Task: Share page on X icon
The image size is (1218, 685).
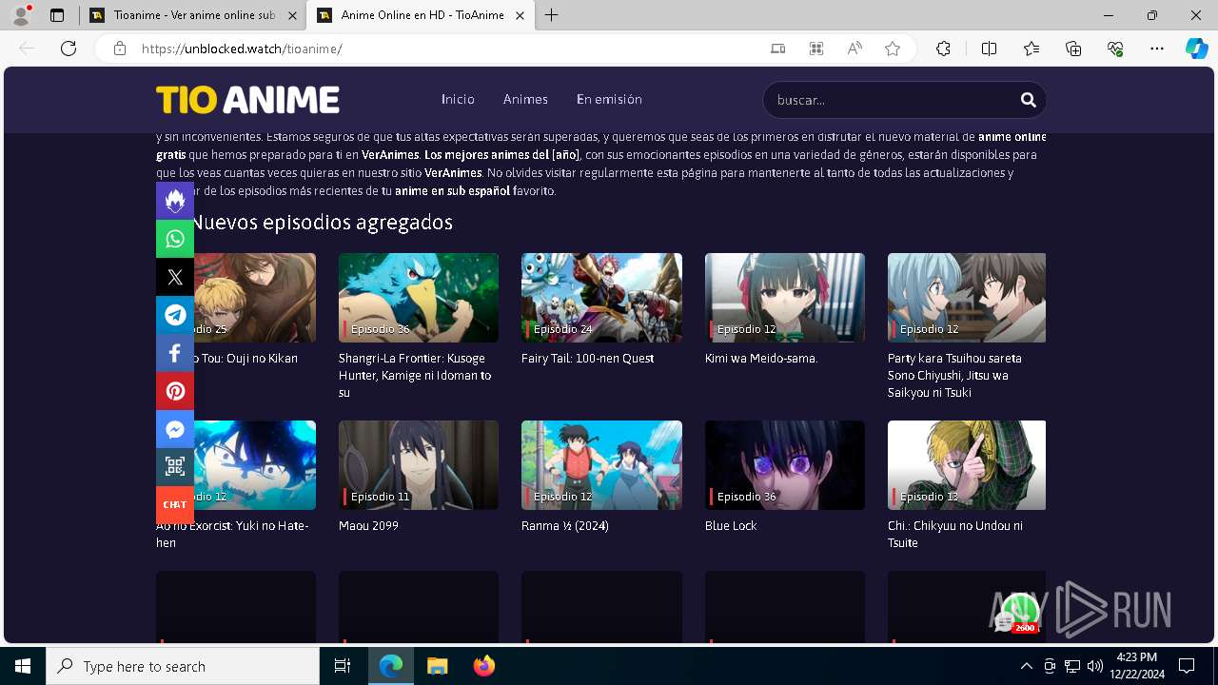Action: click(175, 277)
